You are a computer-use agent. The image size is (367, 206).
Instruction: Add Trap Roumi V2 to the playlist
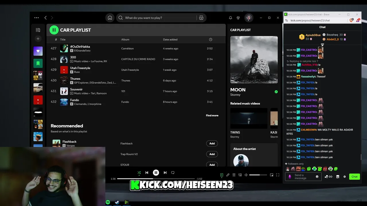212,154
